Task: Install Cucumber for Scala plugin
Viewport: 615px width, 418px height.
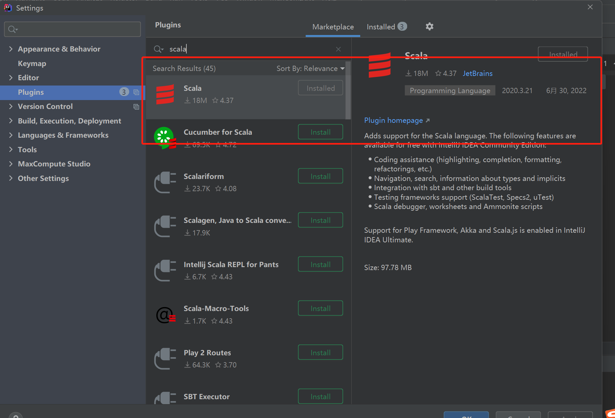Action: point(320,132)
